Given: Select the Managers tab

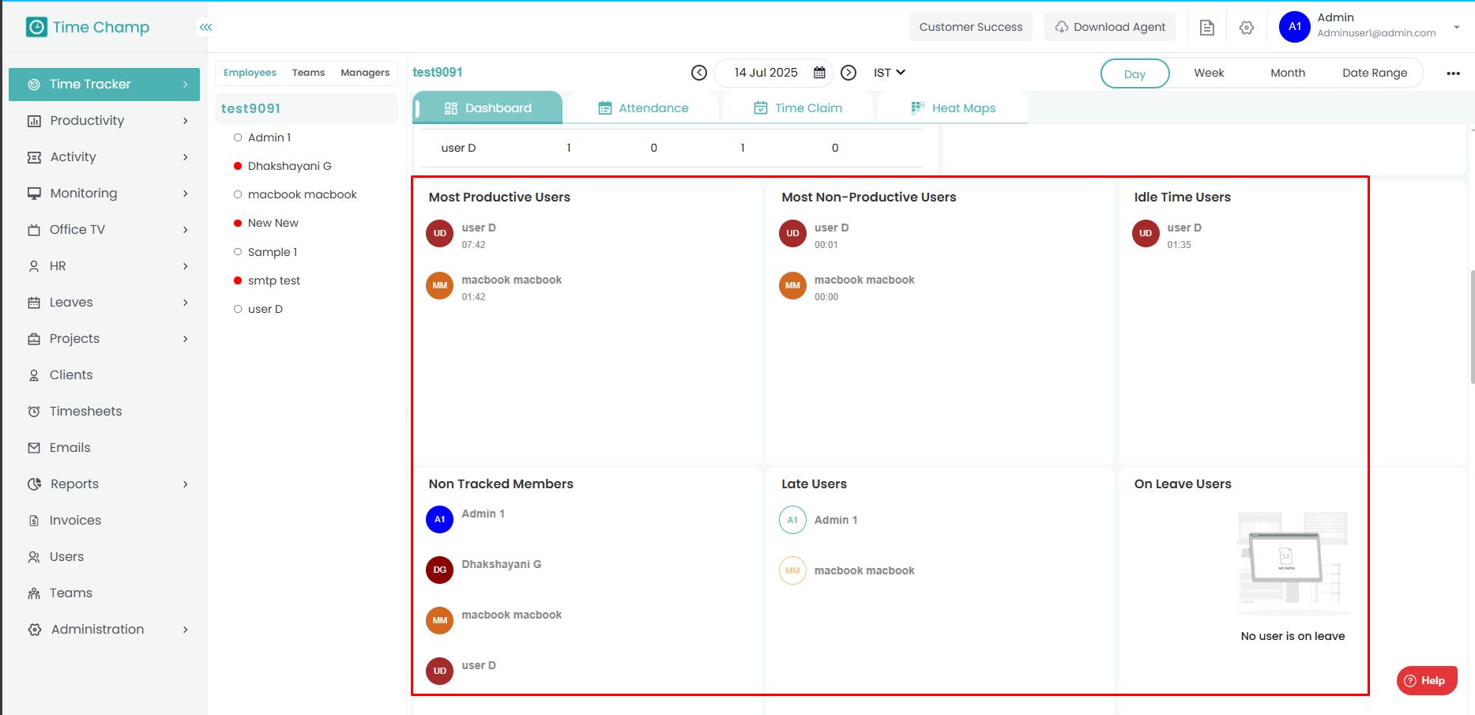Looking at the screenshot, I should click(365, 73).
